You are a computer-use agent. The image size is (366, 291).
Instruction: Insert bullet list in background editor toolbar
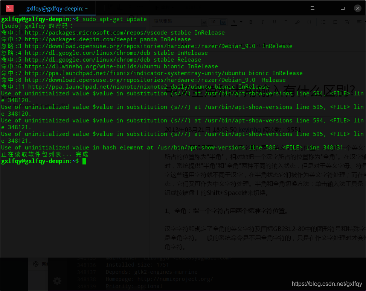[x=323, y=22]
